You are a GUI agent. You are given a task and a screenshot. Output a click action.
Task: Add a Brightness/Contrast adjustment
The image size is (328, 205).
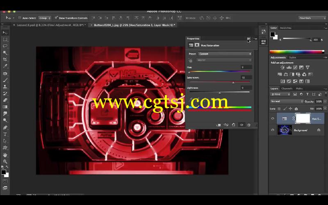pyautogui.click(x=282, y=67)
